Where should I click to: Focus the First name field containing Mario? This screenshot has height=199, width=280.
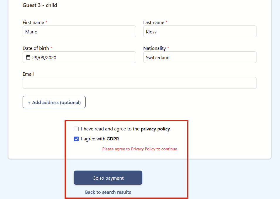pos(79,32)
